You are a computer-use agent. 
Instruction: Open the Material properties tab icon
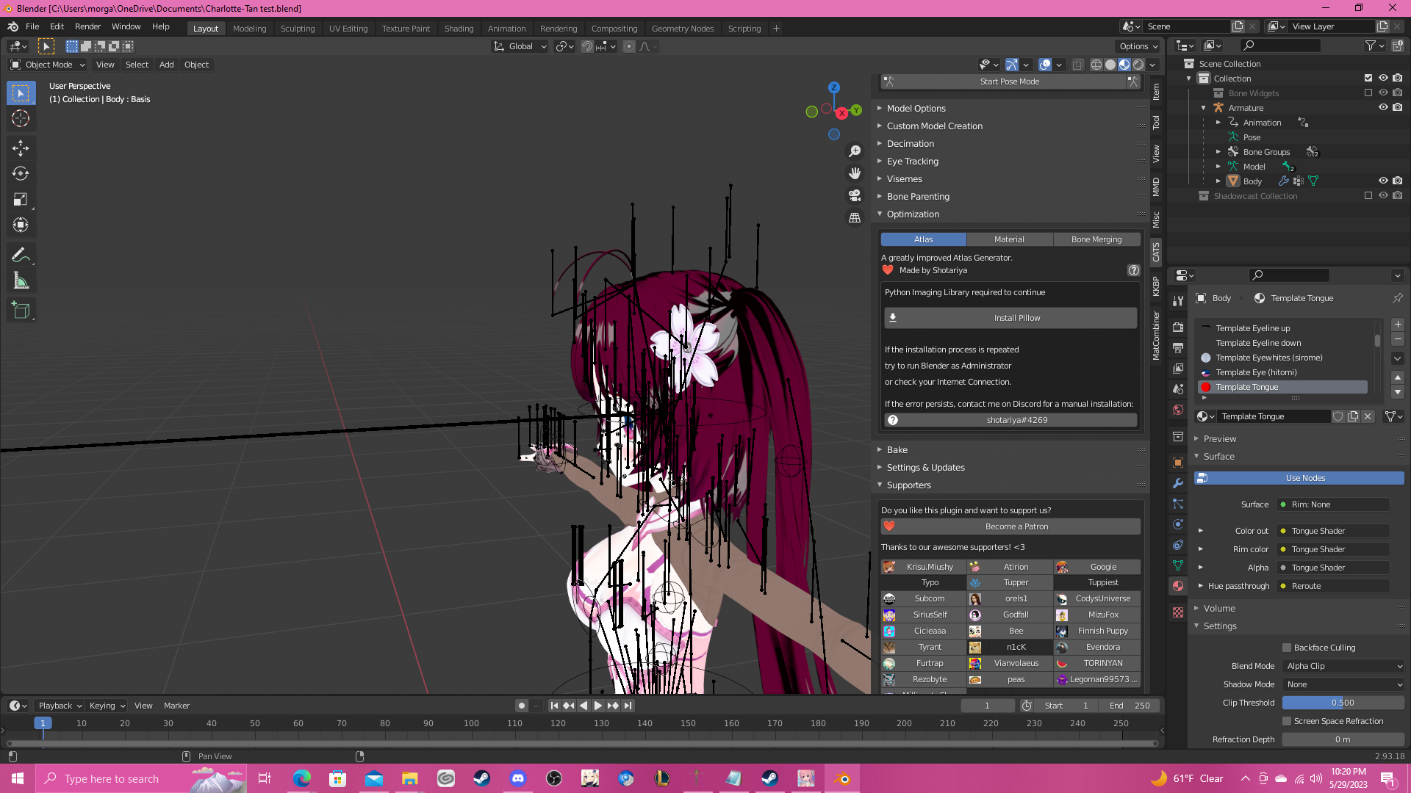pyautogui.click(x=1178, y=586)
